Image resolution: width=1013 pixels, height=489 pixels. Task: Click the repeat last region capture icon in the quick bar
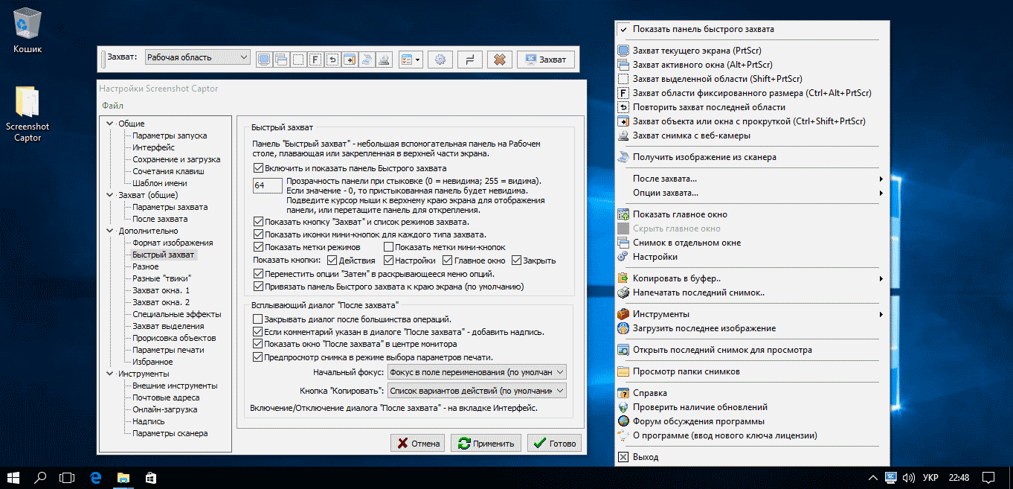click(332, 60)
